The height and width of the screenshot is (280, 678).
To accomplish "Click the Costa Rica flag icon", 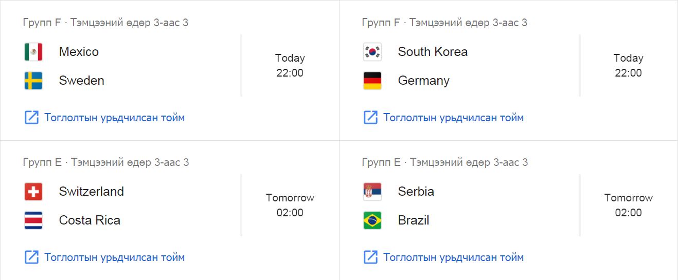I will [33, 220].
